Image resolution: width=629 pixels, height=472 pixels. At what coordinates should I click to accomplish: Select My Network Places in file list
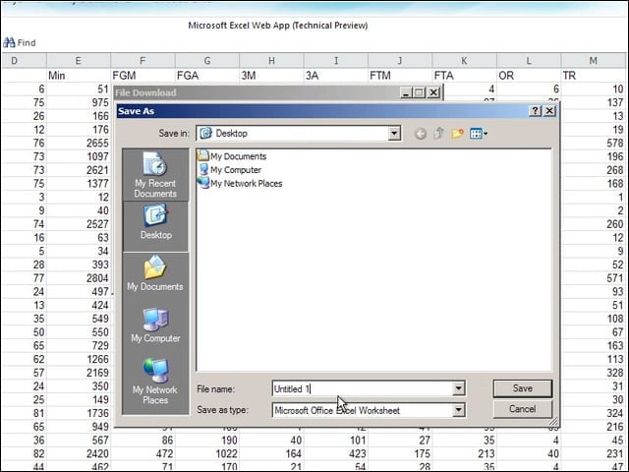[240, 184]
